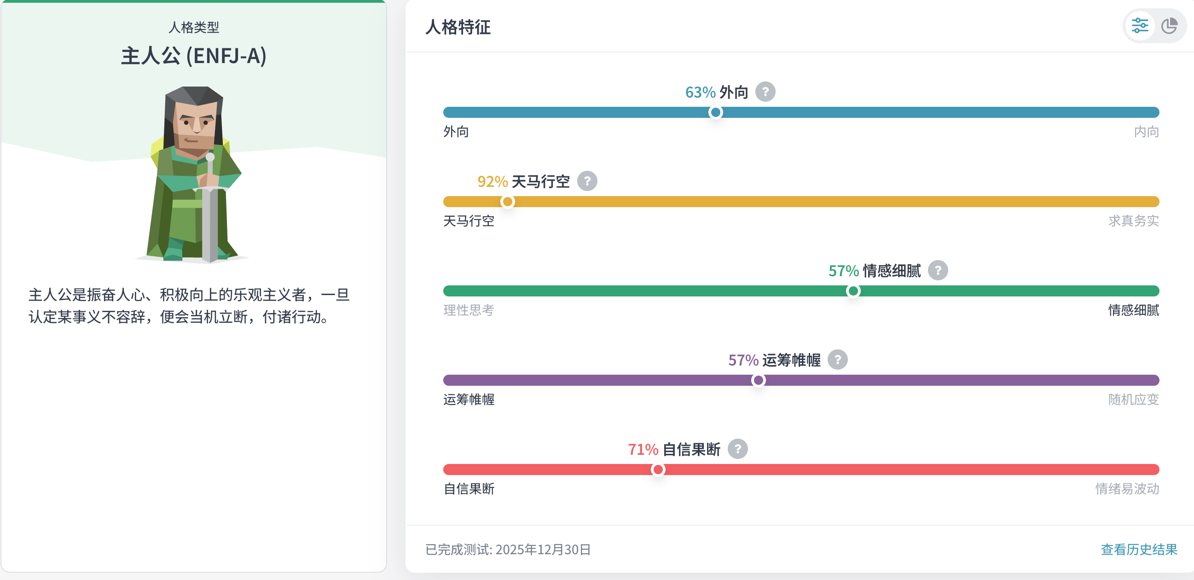Click the blue 外向 slider handle
This screenshot has width=1194, height=580.
tap(715, 112)
